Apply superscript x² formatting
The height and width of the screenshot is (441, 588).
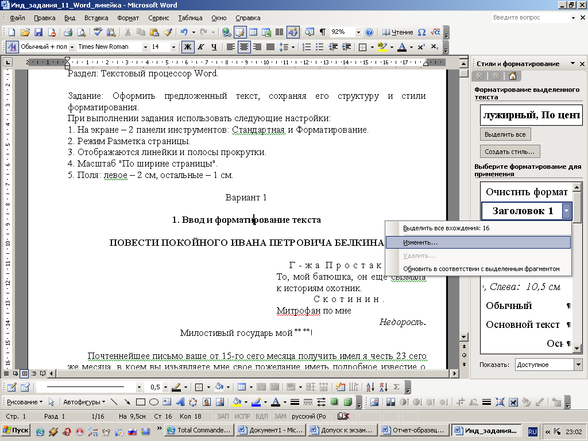coord(421,47)
